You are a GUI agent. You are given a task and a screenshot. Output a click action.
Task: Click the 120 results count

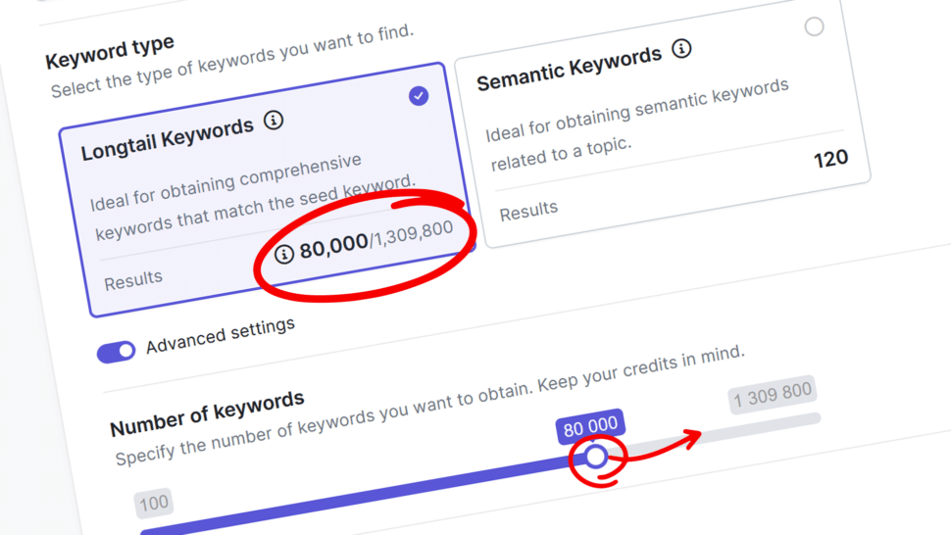(x=830, y=158)
